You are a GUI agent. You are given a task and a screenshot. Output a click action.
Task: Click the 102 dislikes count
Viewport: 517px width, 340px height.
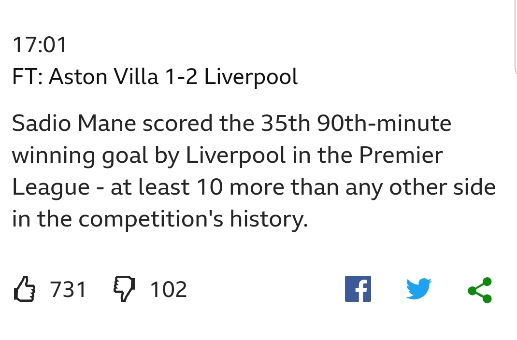169,290
